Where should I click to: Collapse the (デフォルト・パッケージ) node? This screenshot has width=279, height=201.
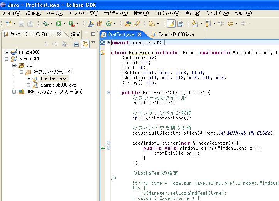tap(21, 72)
